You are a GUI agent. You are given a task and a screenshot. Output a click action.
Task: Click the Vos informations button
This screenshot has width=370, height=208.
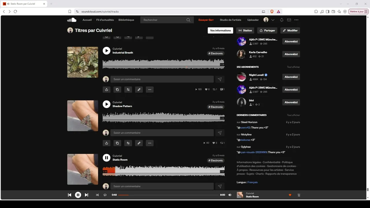(221, 30)
